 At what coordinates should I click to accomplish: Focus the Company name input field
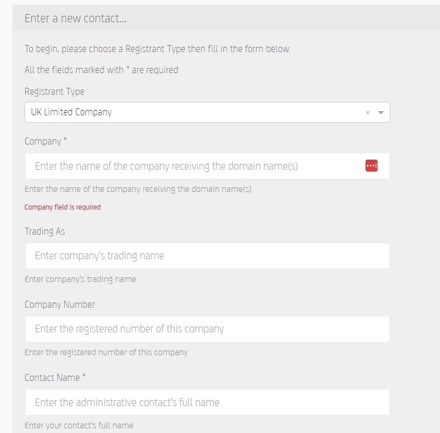click(207, 166)
